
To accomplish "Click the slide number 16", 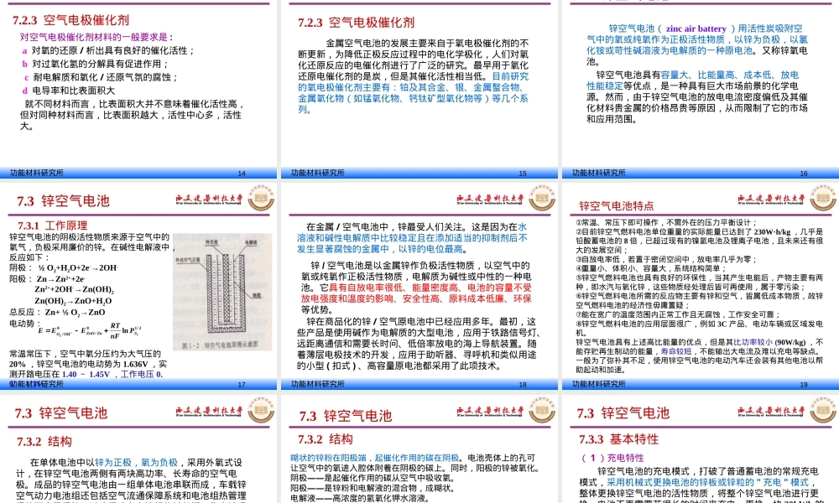I will tap(804, 174).
